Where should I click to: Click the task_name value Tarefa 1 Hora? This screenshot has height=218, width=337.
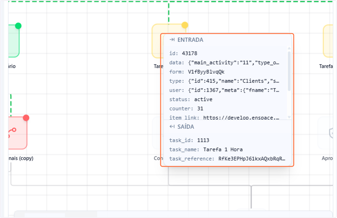(x=223, y=149)
